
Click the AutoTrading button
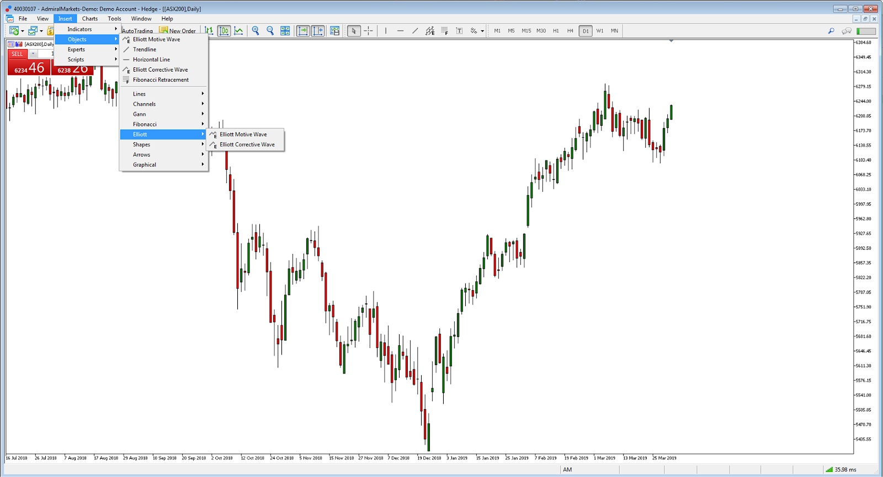tap(137, 31)
